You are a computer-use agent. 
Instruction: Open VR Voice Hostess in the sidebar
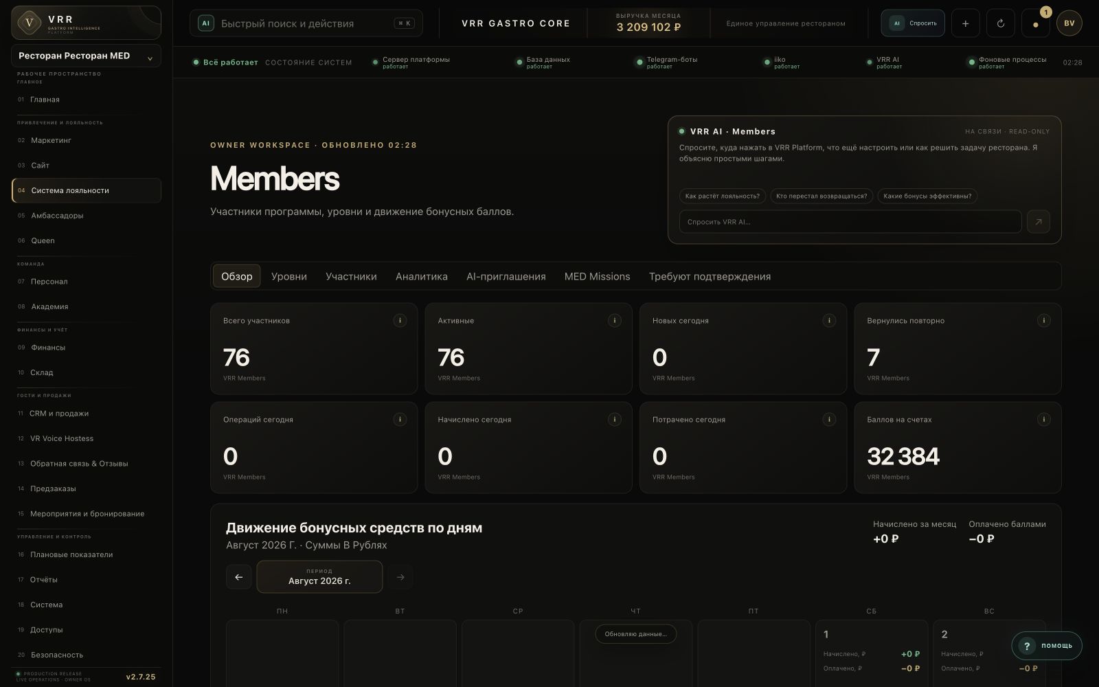click(87, 438)
